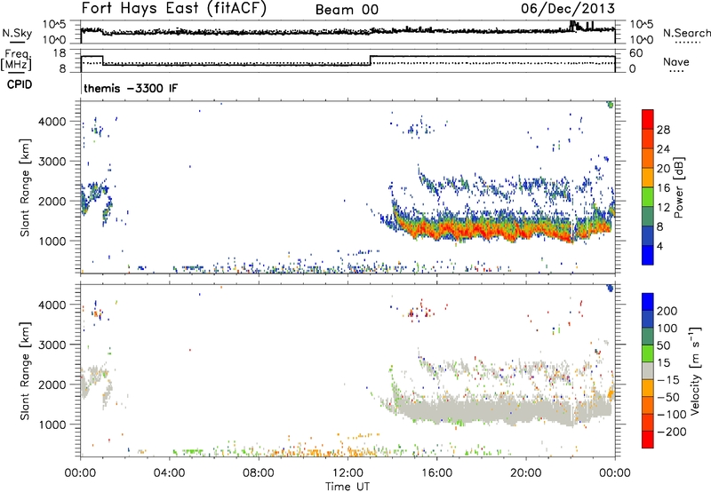
Task: Click the '3000' range tick of the power panel
Action: click(x=52, y=162)
